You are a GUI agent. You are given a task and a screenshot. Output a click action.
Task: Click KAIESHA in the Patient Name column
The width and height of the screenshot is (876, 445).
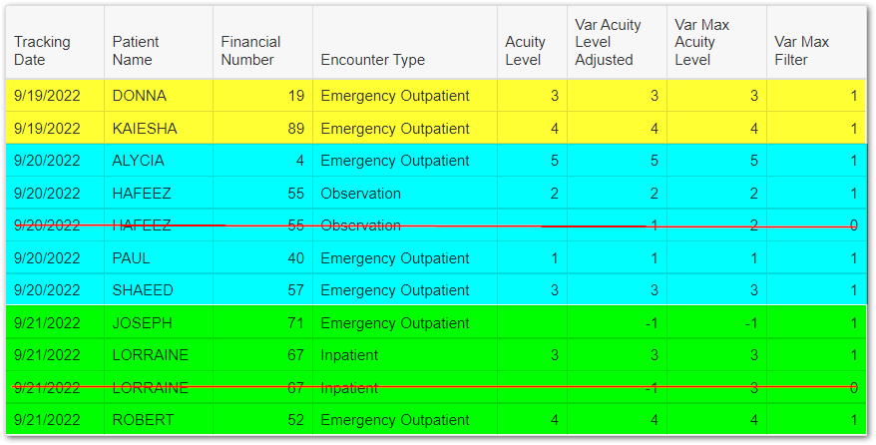pyautogui.click(x=158, y=128)
